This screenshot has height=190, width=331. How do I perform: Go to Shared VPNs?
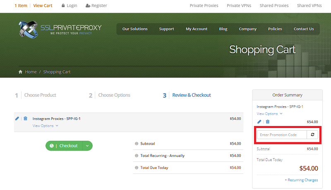pos(309,5)
